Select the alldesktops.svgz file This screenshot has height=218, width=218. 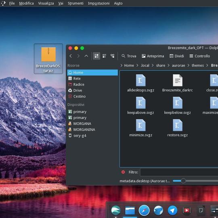click(141, 84)
